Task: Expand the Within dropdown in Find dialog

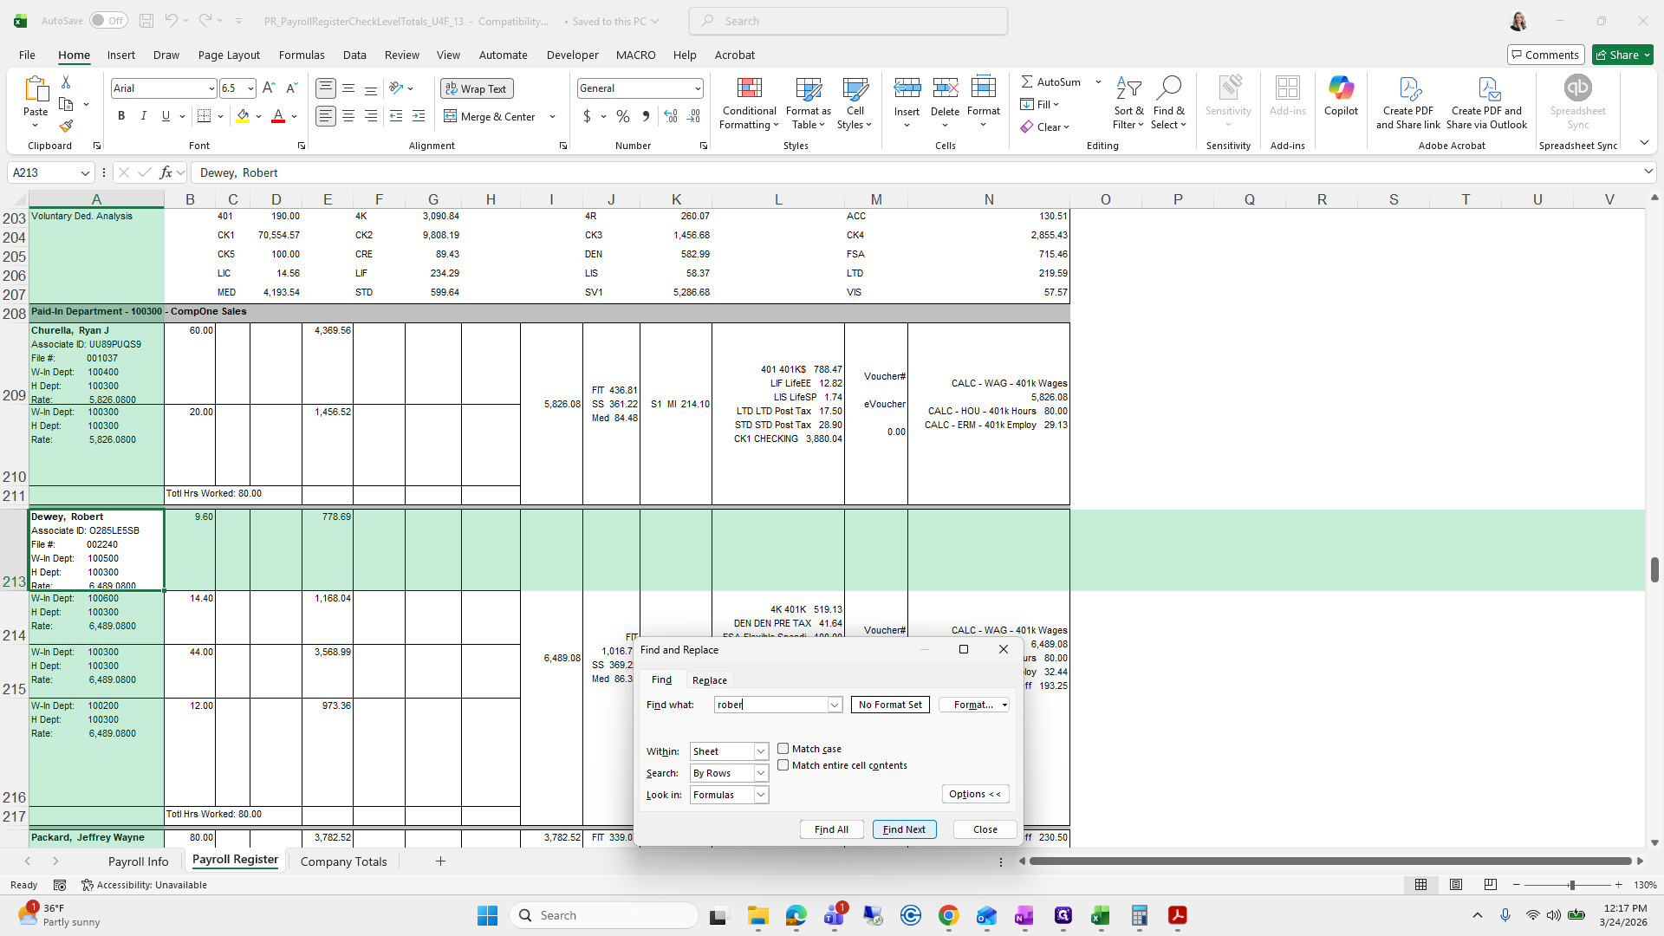Action: tap(760, 751)
